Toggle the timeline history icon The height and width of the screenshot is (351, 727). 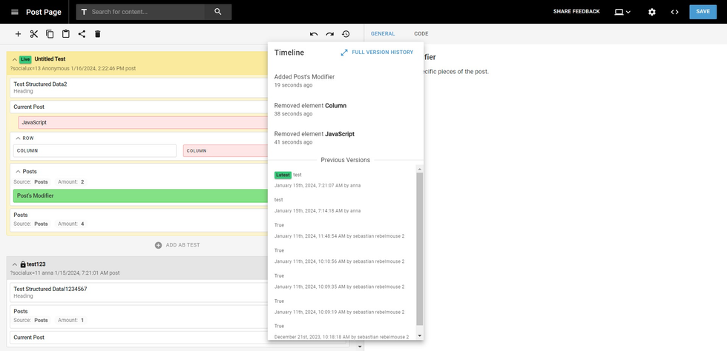[x=346, y=34]
